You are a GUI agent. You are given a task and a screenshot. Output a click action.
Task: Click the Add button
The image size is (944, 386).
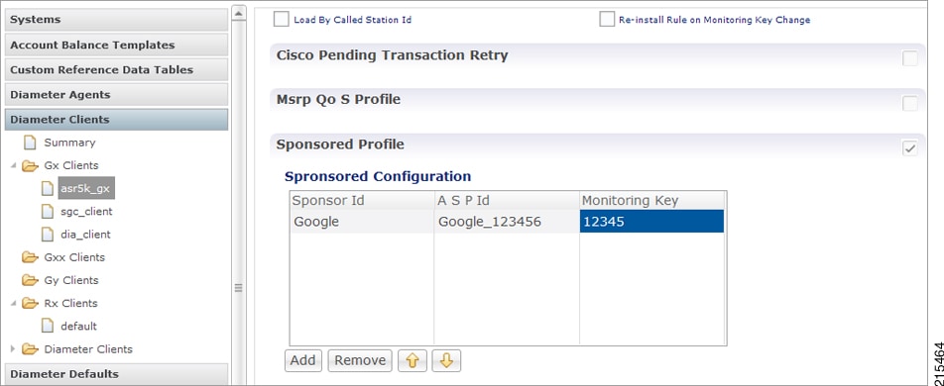pyautogui.click(x=303, y=360)
